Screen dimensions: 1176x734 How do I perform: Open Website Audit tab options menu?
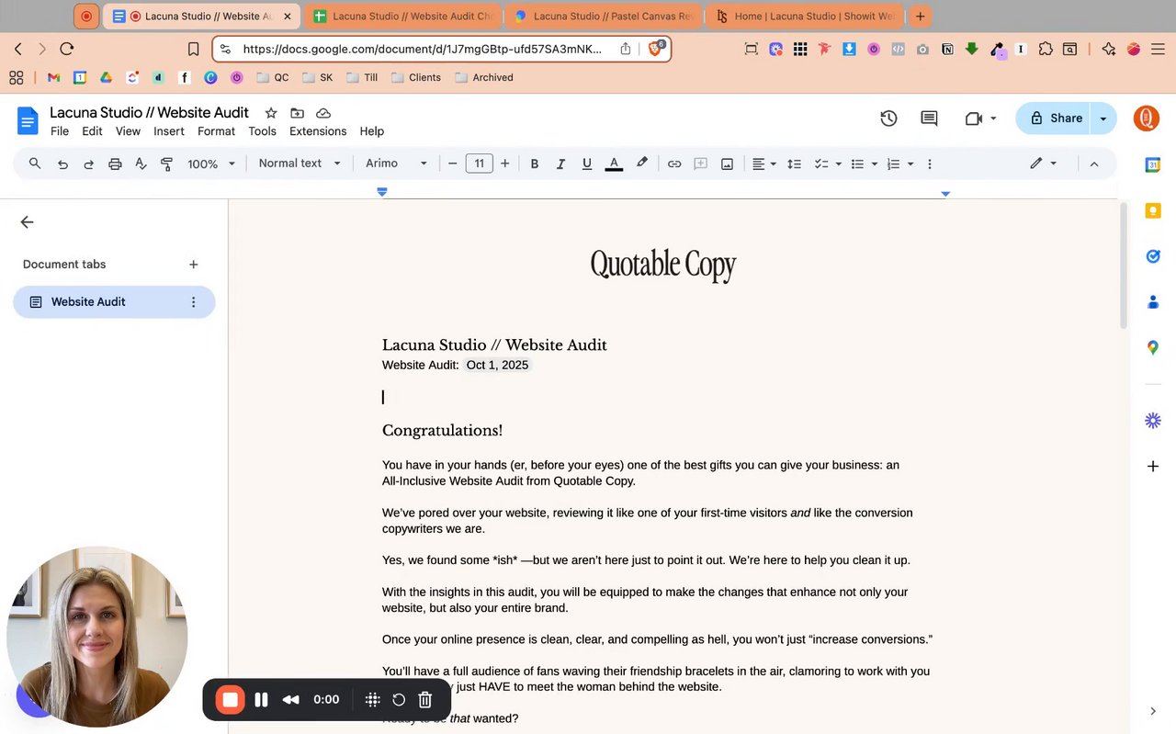tap(193, 301)
